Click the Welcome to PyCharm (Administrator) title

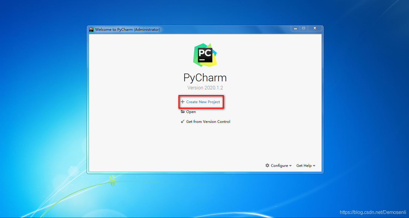128,30
